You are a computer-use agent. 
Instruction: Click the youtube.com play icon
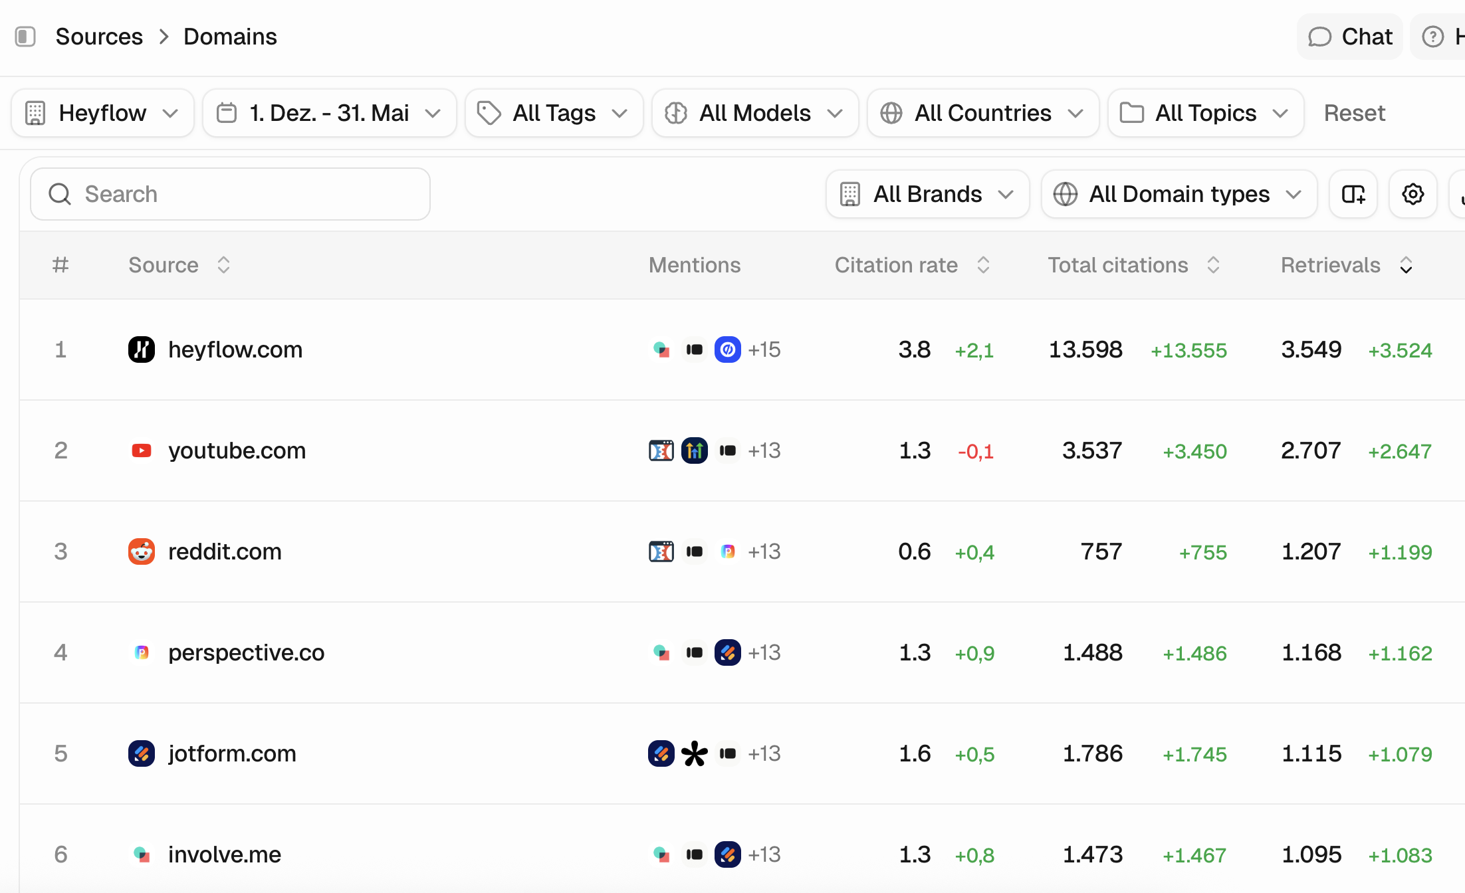click(142, 450)
